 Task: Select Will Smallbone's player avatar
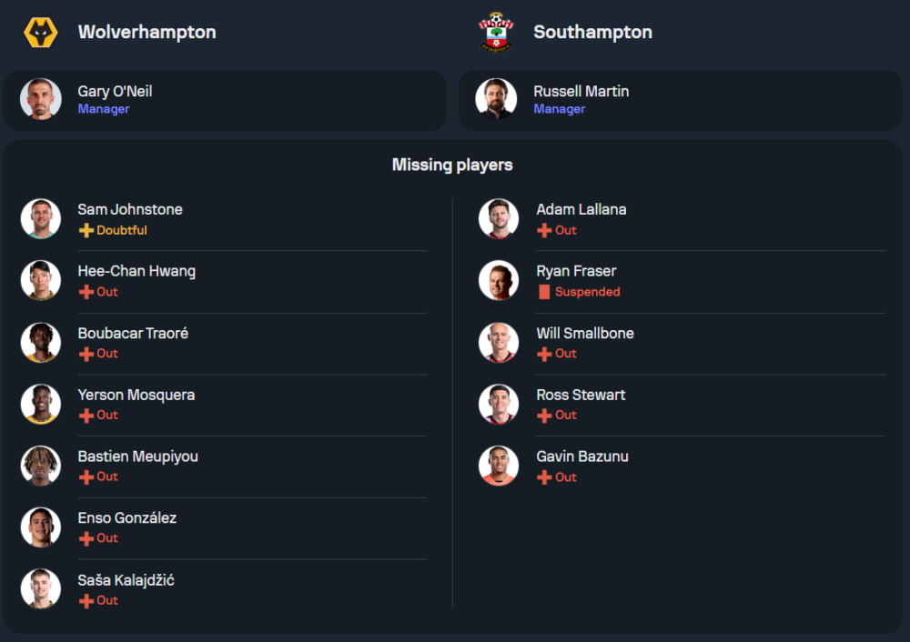(x=499, y=342)
